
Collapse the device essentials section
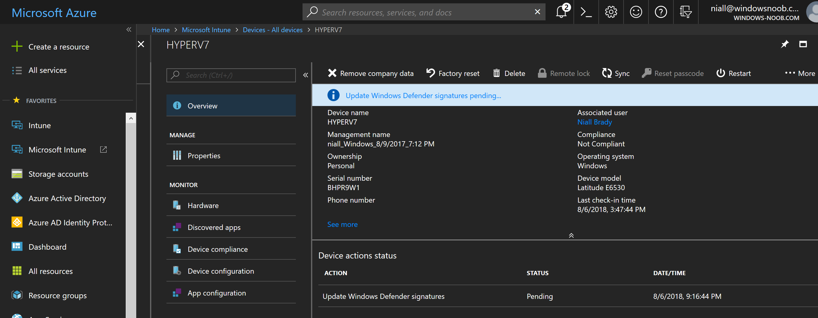pos(571,235)
